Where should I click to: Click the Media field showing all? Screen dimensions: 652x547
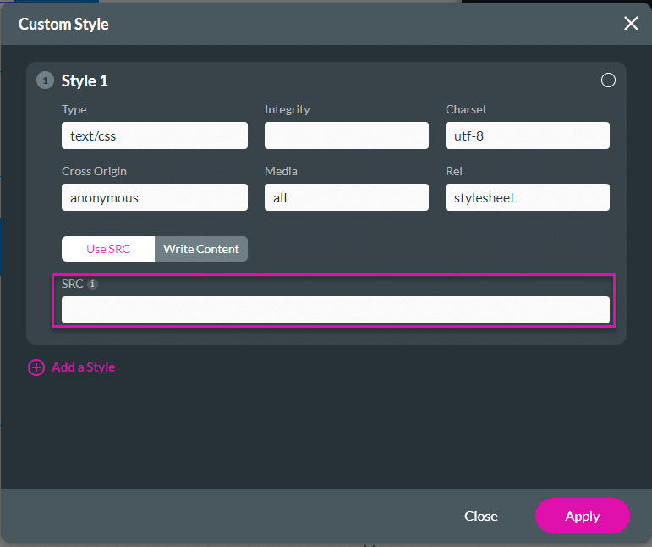pyautogui.click(x=347, y=197)
